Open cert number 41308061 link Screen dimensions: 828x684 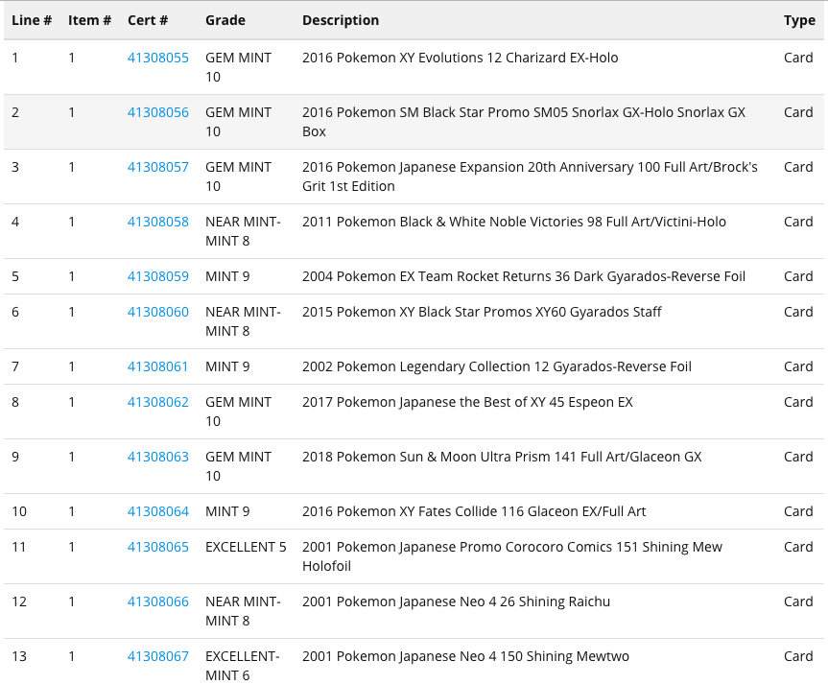click(x=158, y=367)
